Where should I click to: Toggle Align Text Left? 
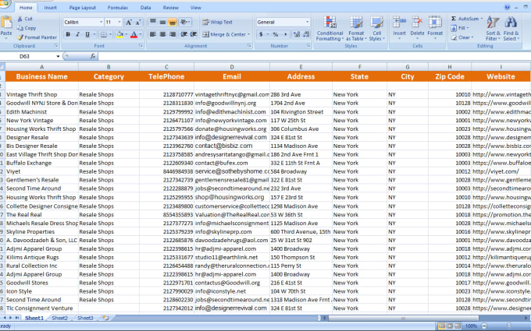click(153, 34)
